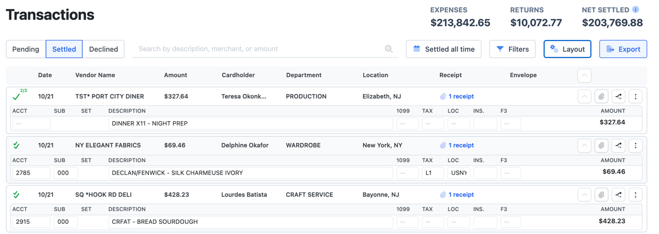The image size is (659, 234).
Task: Click ACCT field containing 2785
Action: tap(31, 173)
